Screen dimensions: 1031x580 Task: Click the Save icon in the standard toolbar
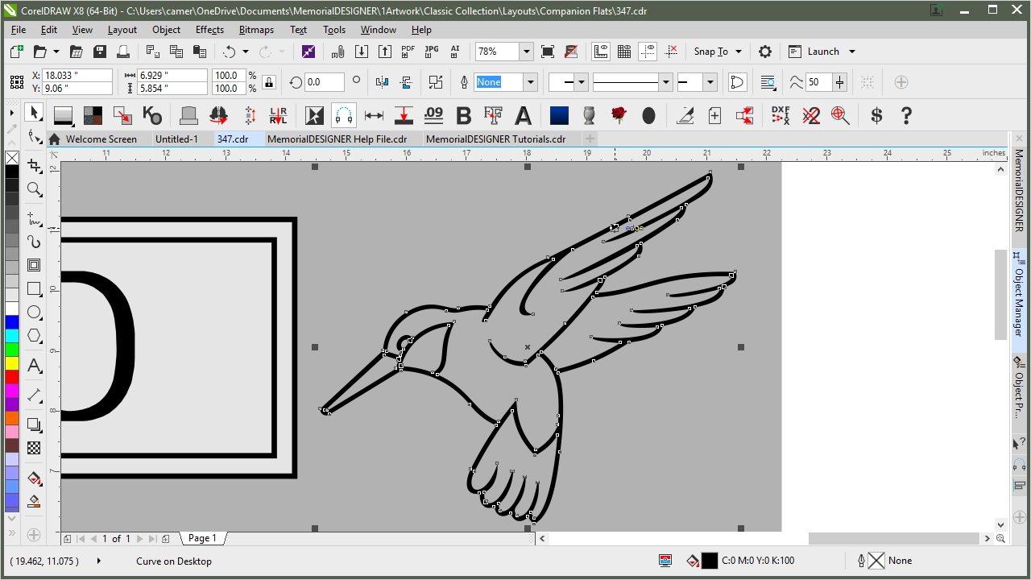[100, 52]
